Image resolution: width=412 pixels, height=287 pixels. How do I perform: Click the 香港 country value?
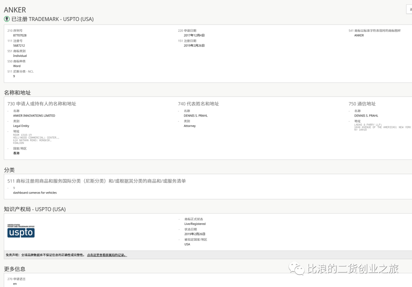pyautogui.click(x=16, y=153)
